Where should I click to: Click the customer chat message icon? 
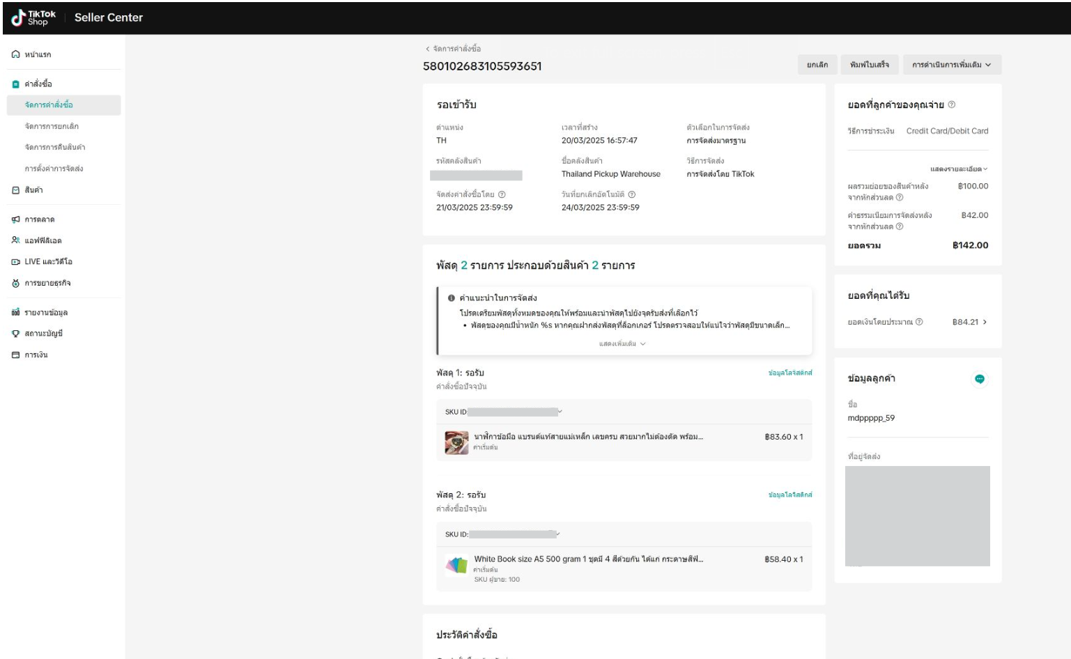[979, 379]
